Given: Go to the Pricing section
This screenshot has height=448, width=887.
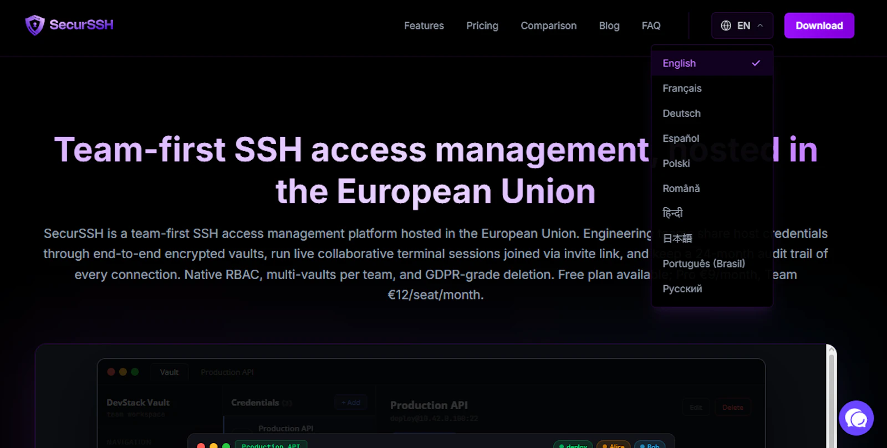Looking at the screenshot, I should pyautogui.click(x=482, y=25).
